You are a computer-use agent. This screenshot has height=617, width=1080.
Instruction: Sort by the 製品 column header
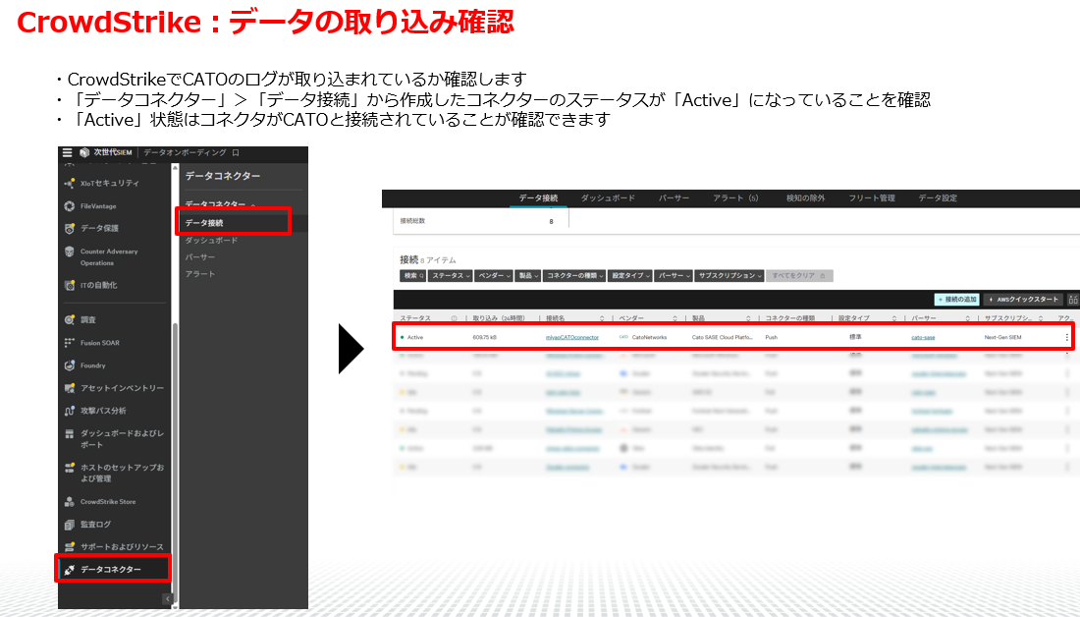tap(698, 318)
